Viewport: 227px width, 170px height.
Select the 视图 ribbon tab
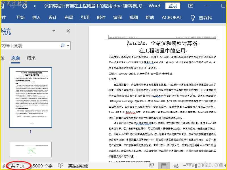[133, 18]
